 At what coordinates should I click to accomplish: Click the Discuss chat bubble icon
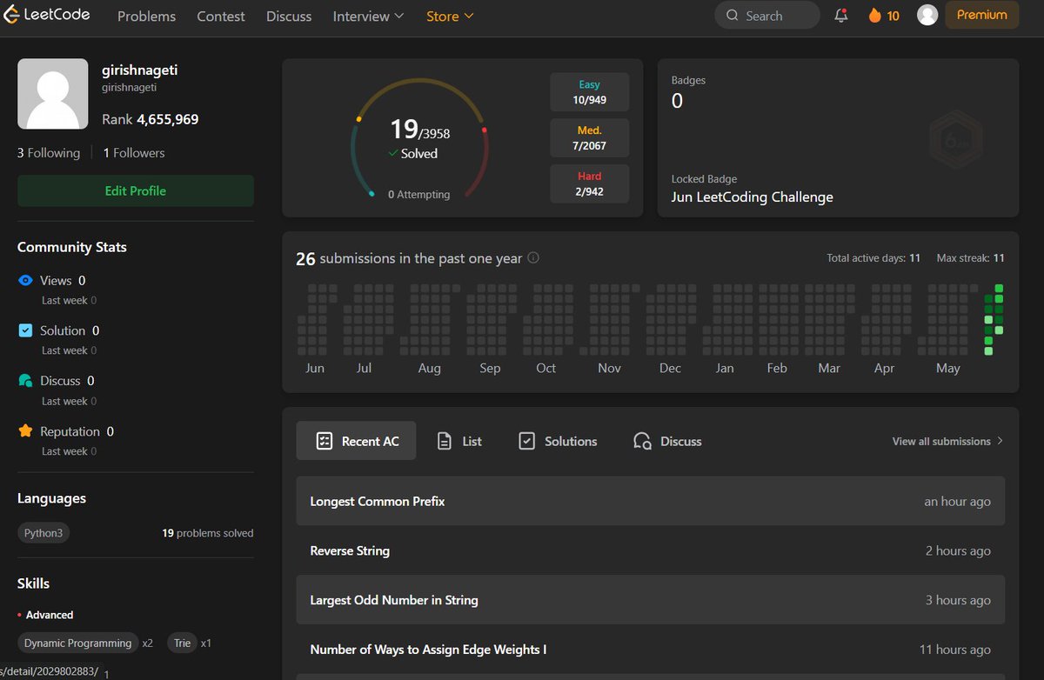tap(25, 381)
